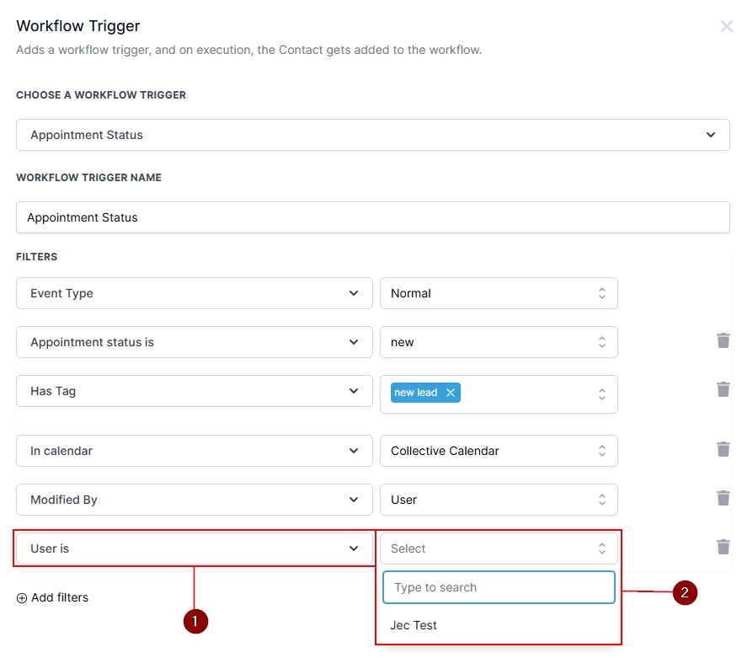Remove the Modified By filter row
Viewport: 742px width, 658px height.
[723, 498]
